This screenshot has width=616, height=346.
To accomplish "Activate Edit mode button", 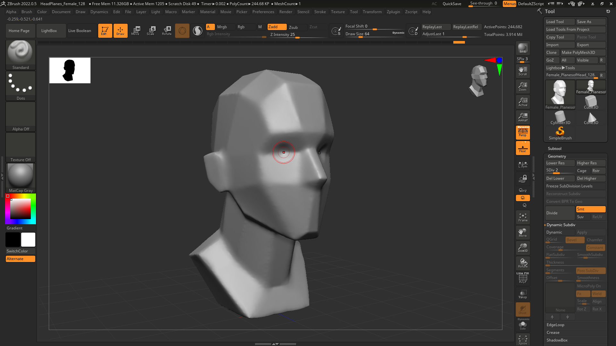I will pos(105,31).
